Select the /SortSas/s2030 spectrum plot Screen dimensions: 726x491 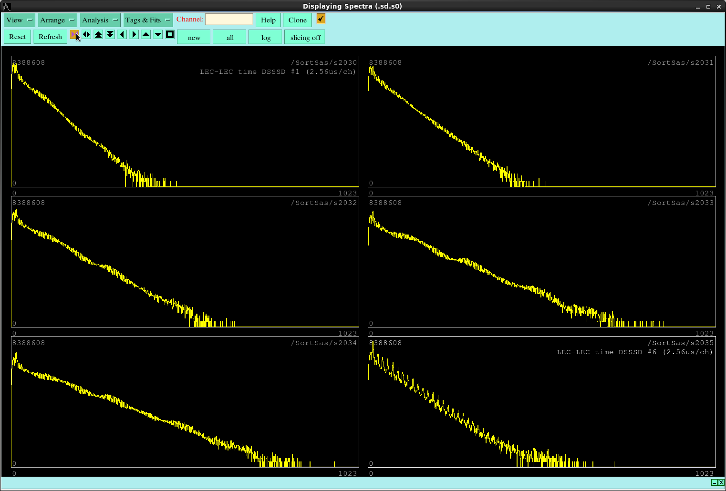[x=185, y=121]
